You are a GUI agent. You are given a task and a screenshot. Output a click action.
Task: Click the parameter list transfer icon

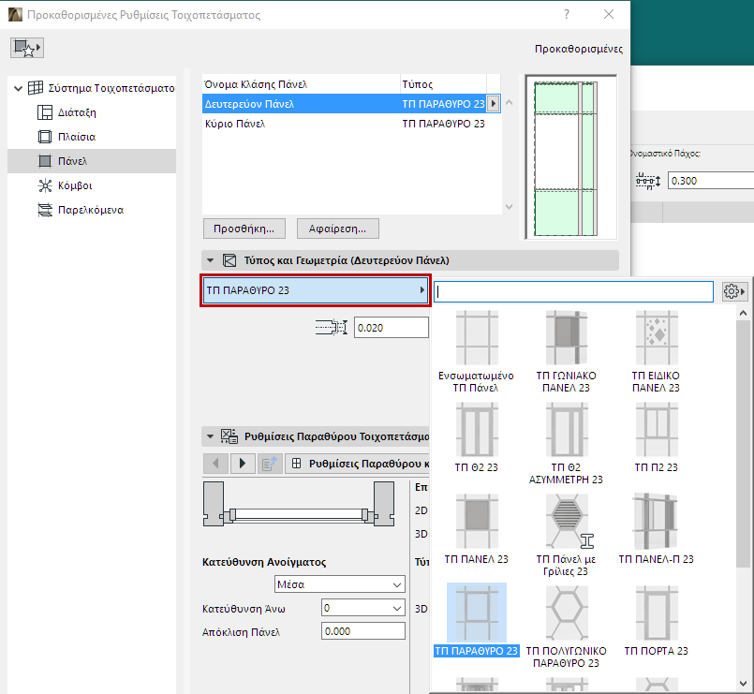coord(270,464)
